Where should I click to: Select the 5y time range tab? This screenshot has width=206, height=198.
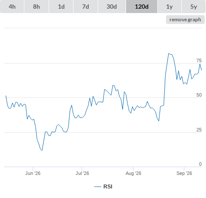coord(193,7)
